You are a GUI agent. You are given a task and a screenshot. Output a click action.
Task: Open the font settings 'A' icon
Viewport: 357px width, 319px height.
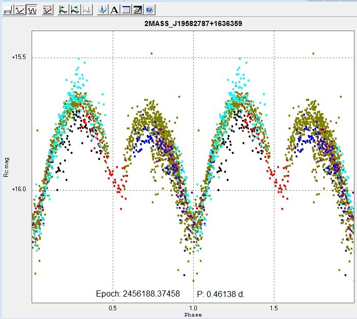tap(114, 10)
